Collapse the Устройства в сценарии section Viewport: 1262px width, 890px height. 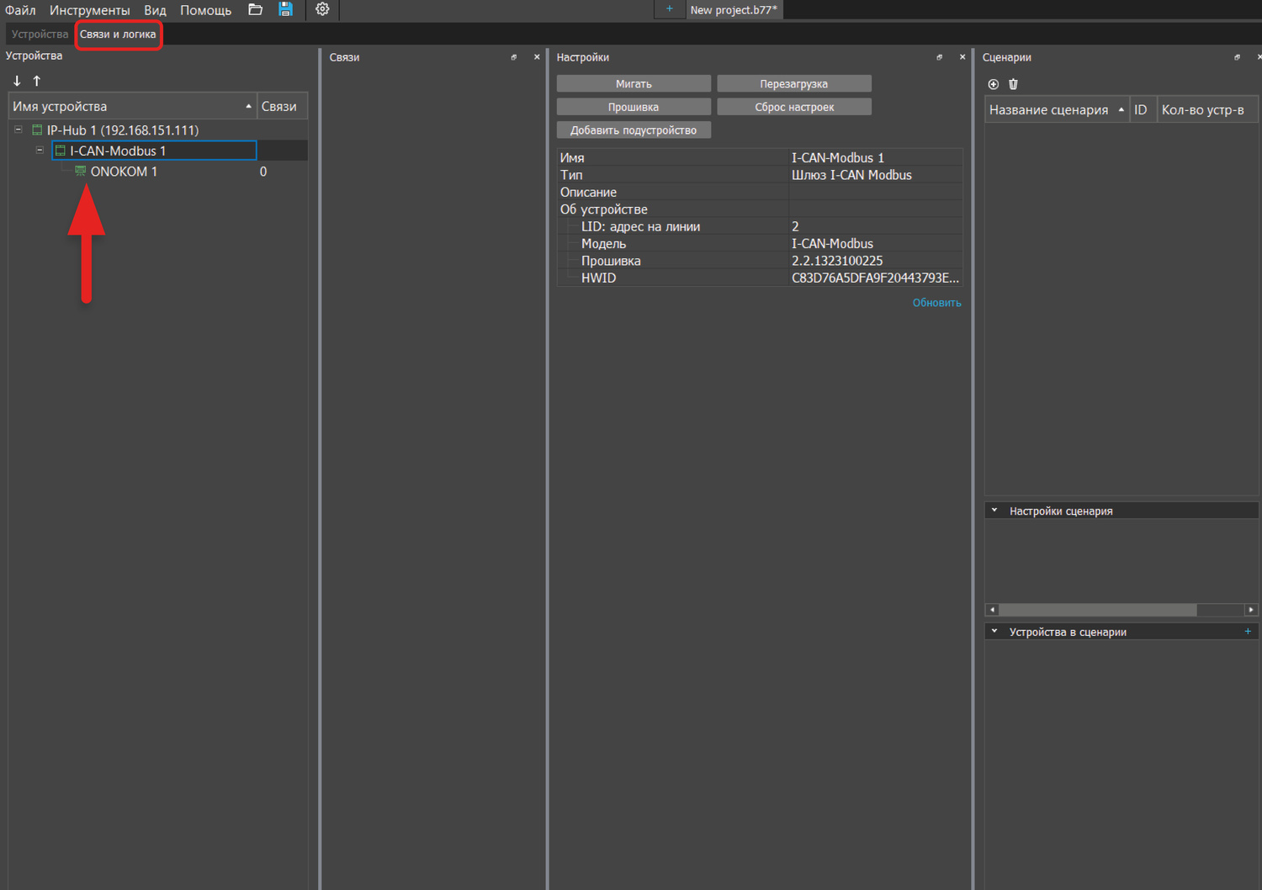pyautogui.click(x=994, y=632)
